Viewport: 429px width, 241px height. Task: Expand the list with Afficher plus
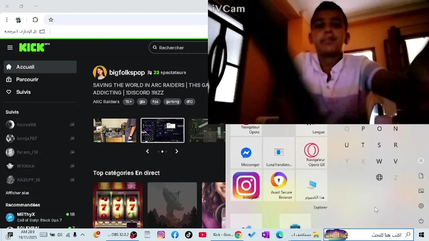tap(17, 193)
